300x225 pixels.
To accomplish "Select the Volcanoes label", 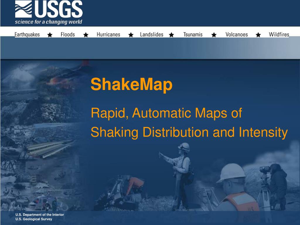I will (237, 35).
